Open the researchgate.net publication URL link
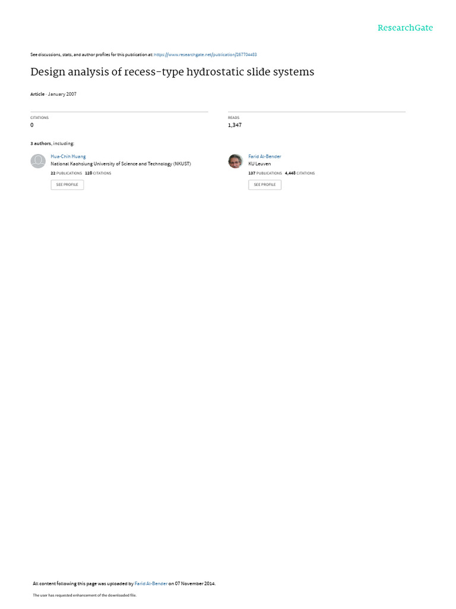 tap(205, 55)
